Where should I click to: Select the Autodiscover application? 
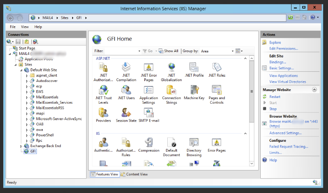click(x=47, y=81)
